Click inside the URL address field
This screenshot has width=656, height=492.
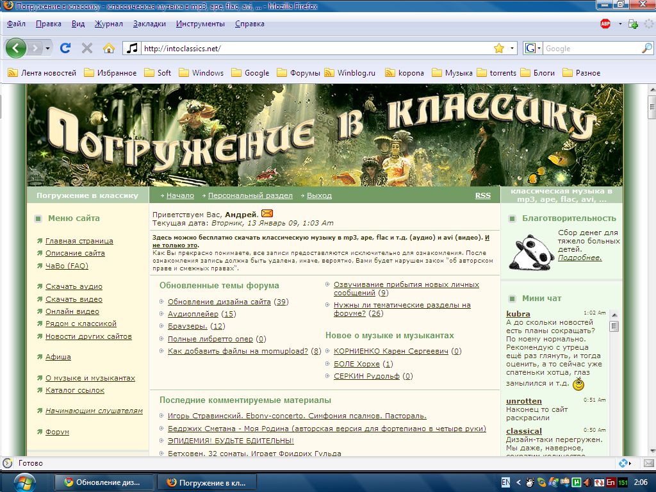coord(307,49)
